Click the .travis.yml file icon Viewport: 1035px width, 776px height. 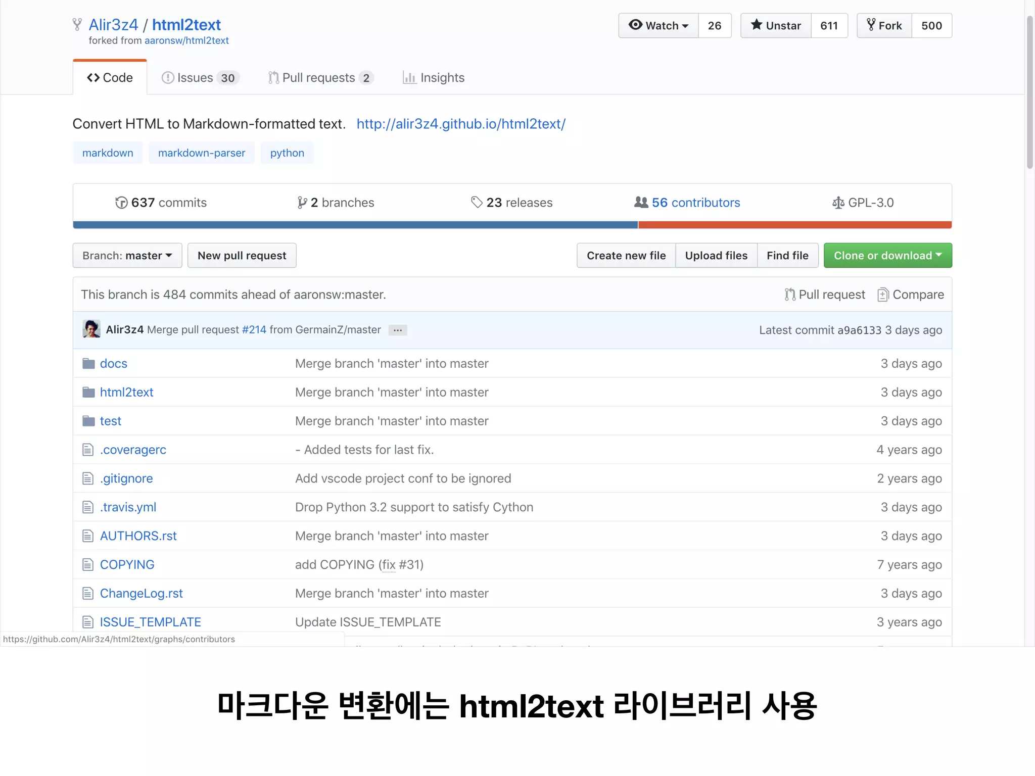88,507
